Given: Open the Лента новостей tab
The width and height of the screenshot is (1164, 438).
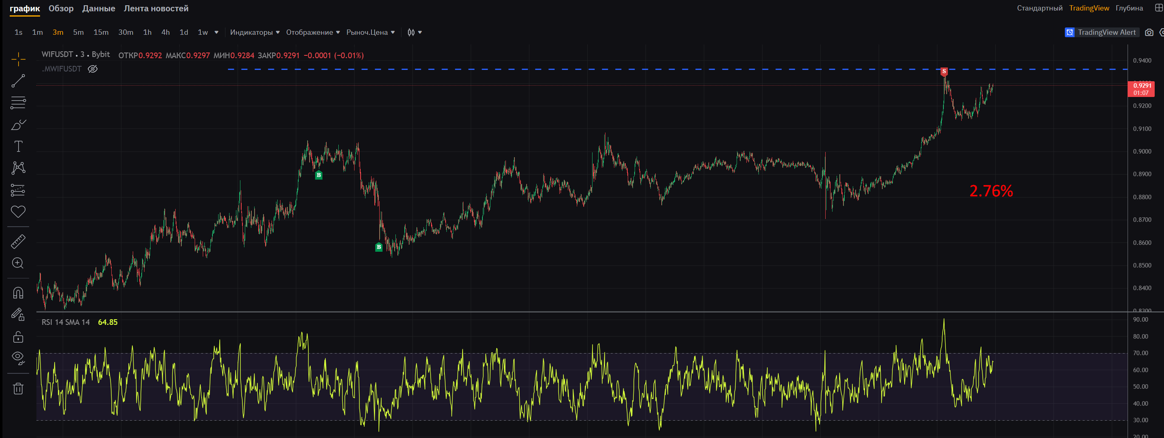Looking at the screenshot, I should (156, 8).
